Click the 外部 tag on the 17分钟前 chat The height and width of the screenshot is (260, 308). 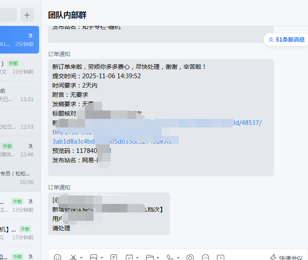tap(25, 229)
